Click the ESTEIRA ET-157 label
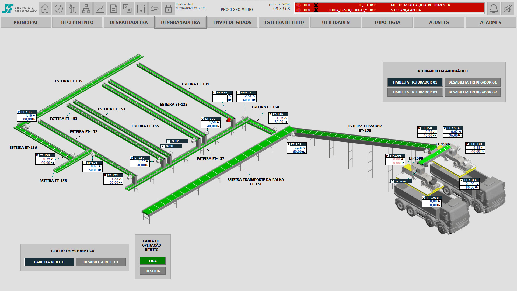 coord(211,158)
